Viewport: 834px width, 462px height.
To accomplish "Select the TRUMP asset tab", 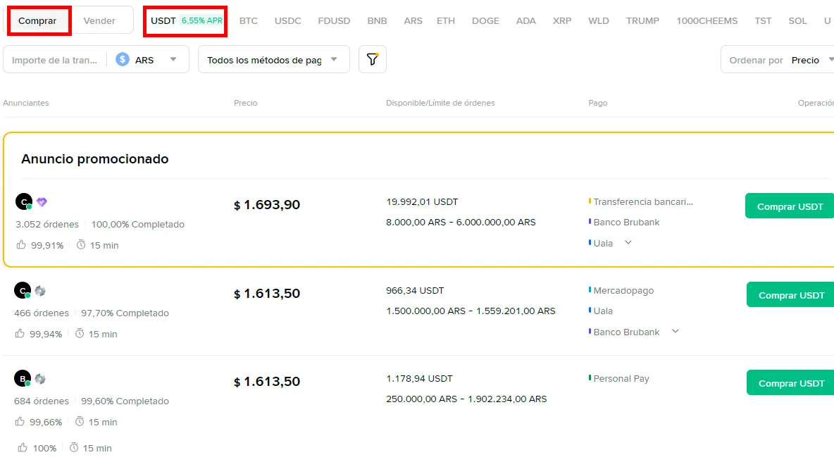I will click(x=642, y=20).
